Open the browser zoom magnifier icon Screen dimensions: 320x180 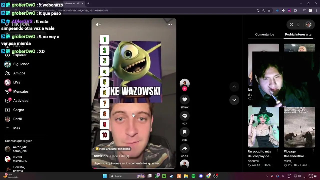click(263, 10)
